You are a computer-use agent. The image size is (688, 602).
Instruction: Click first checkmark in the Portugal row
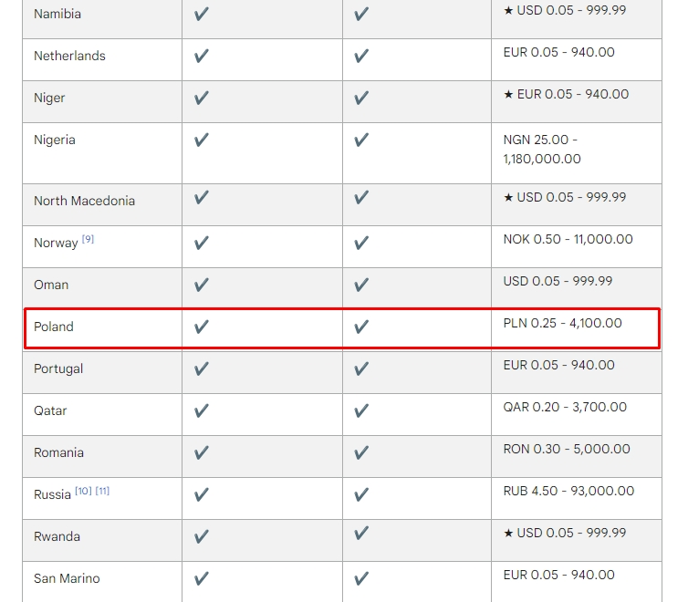pyautogui.click(x=202, y=368)
